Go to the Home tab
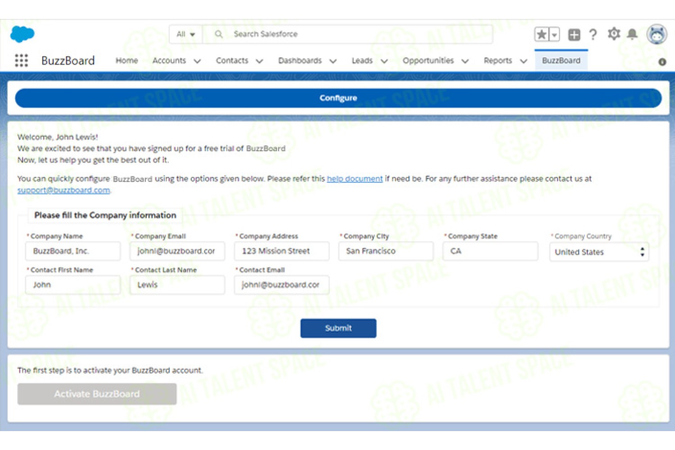Screen dimensions: 675x450 pyautogui.click(x=127, y=60)
